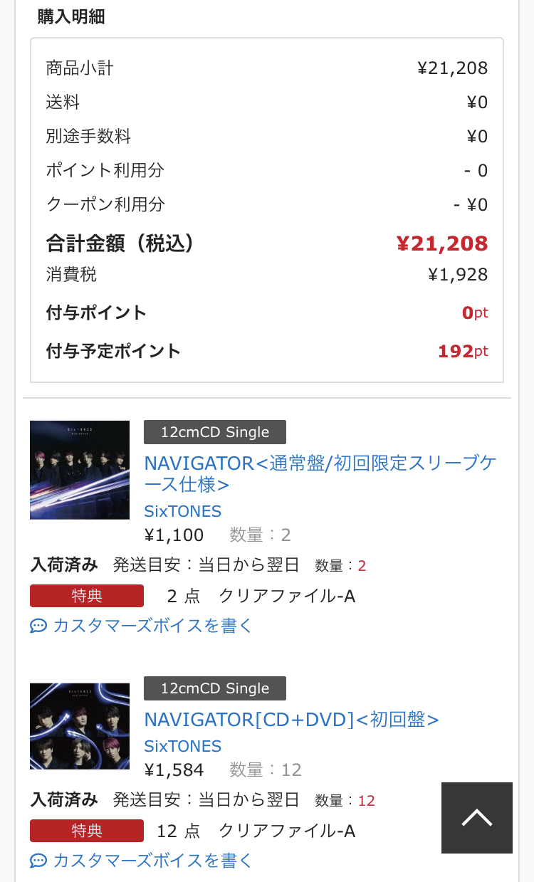This screenshot has height=882, width=534.
Task: Select the SixTONES artist link under the CD+DVD edition
Action: coord(183,747)
